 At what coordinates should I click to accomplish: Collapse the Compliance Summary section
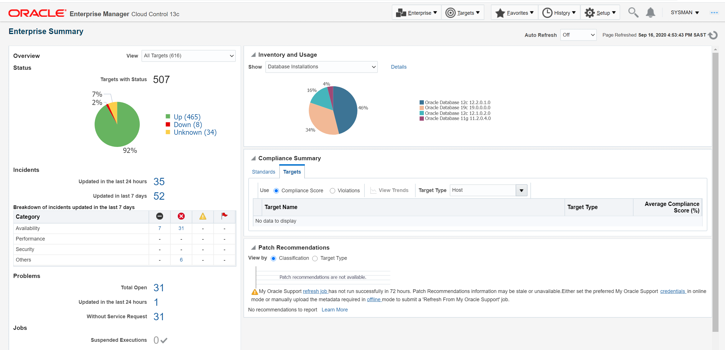[253, 158]
